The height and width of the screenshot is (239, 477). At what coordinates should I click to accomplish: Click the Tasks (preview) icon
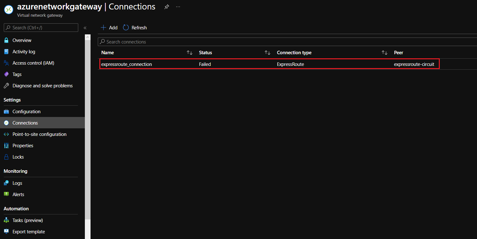[x=6, y=220]
